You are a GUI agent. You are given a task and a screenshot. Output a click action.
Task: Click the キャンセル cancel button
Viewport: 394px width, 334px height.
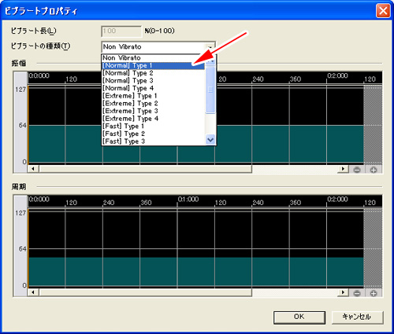click(x=357, y=317)
